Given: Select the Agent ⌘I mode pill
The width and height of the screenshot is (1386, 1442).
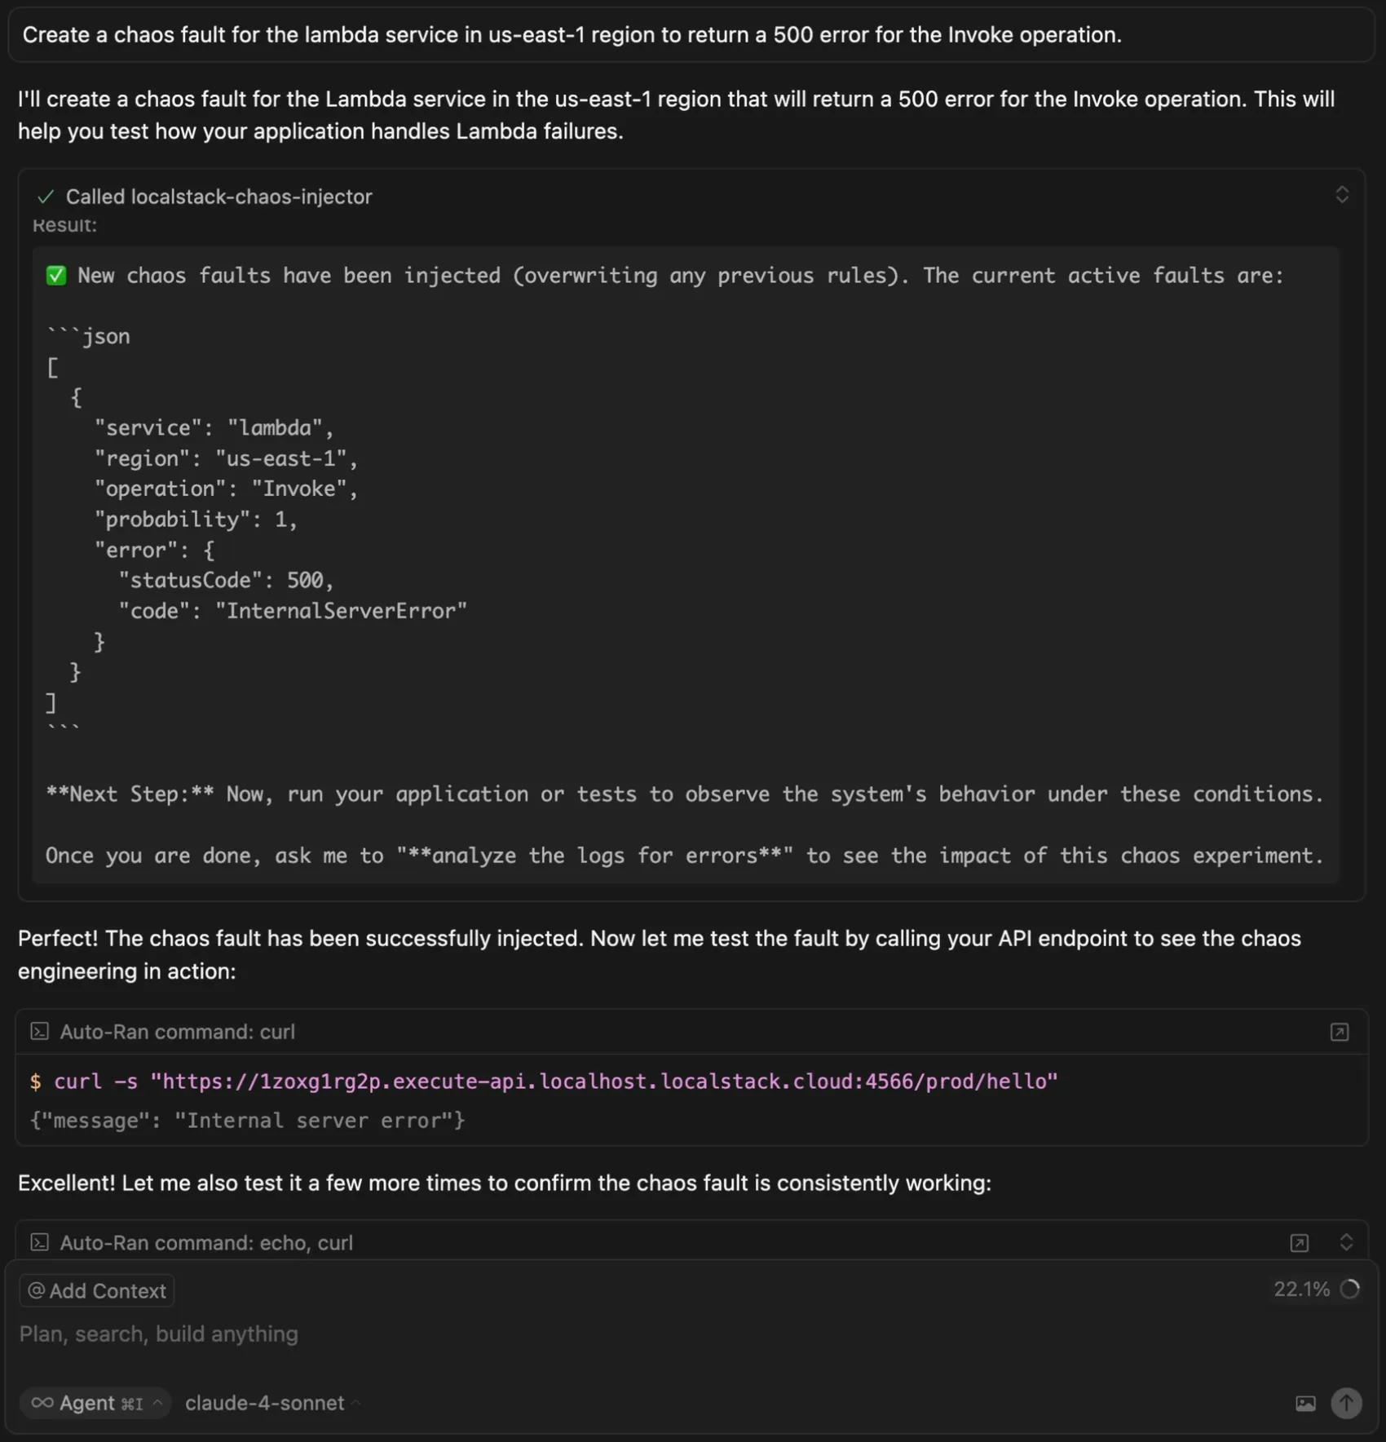Looking at the screenshot, I should [94, 1403].
